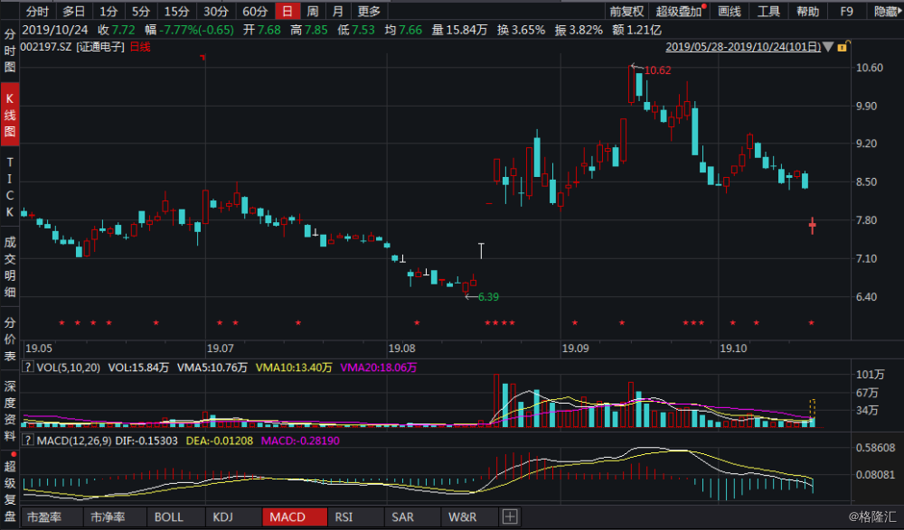Open 分时图 in the left sidebar

point(10,51)
